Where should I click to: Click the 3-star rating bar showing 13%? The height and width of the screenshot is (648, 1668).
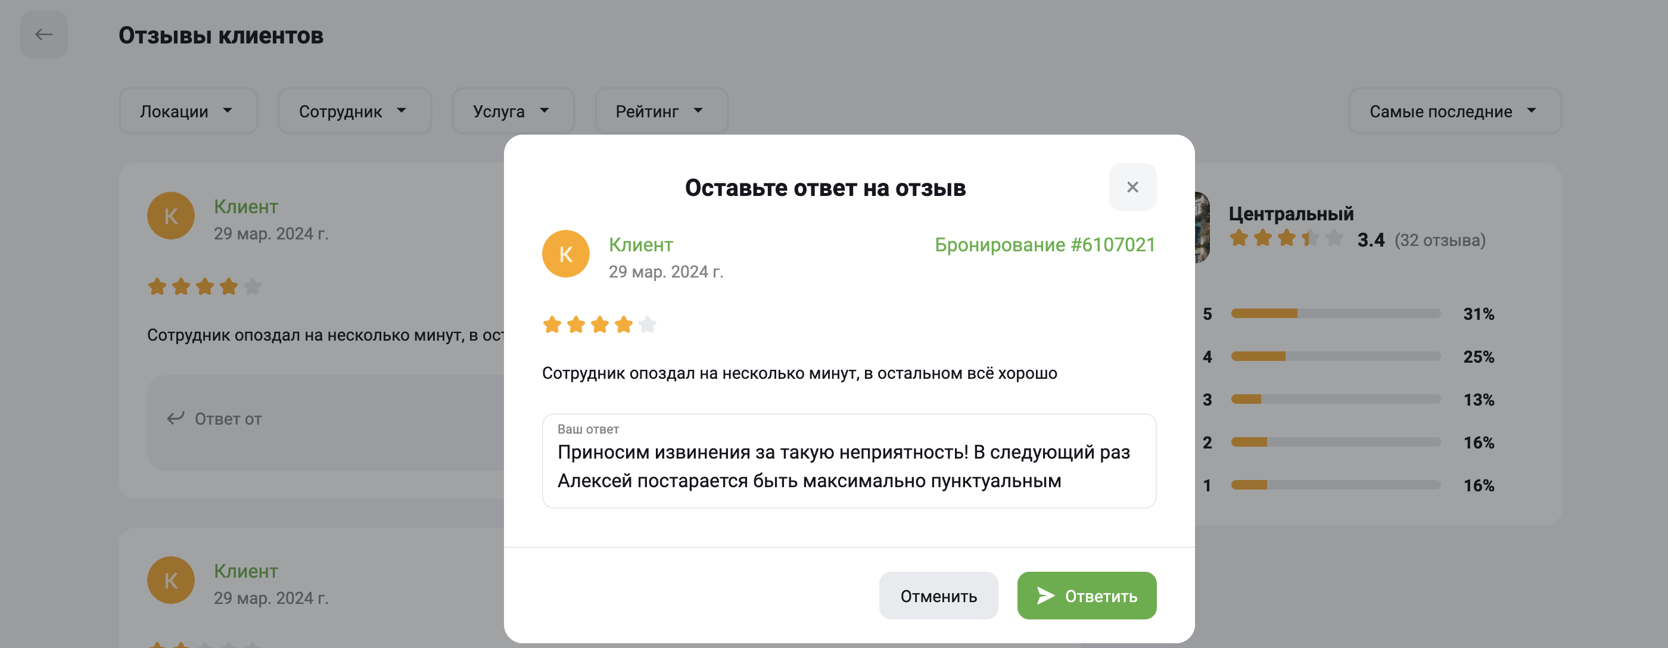[x=1336, y=399]
